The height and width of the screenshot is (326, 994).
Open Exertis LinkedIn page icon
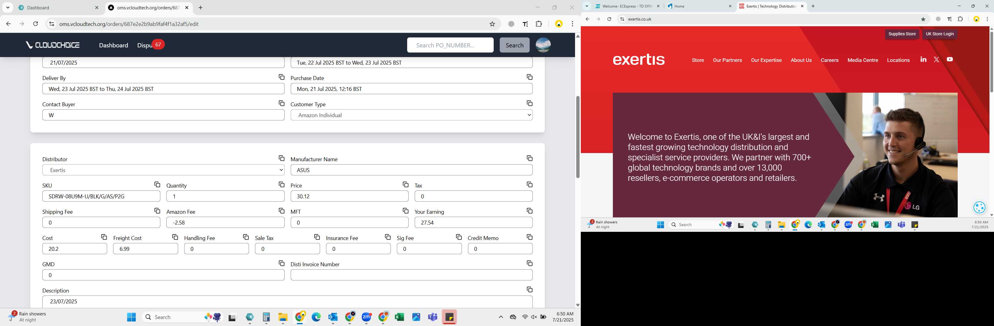click(x=923, y=59)
